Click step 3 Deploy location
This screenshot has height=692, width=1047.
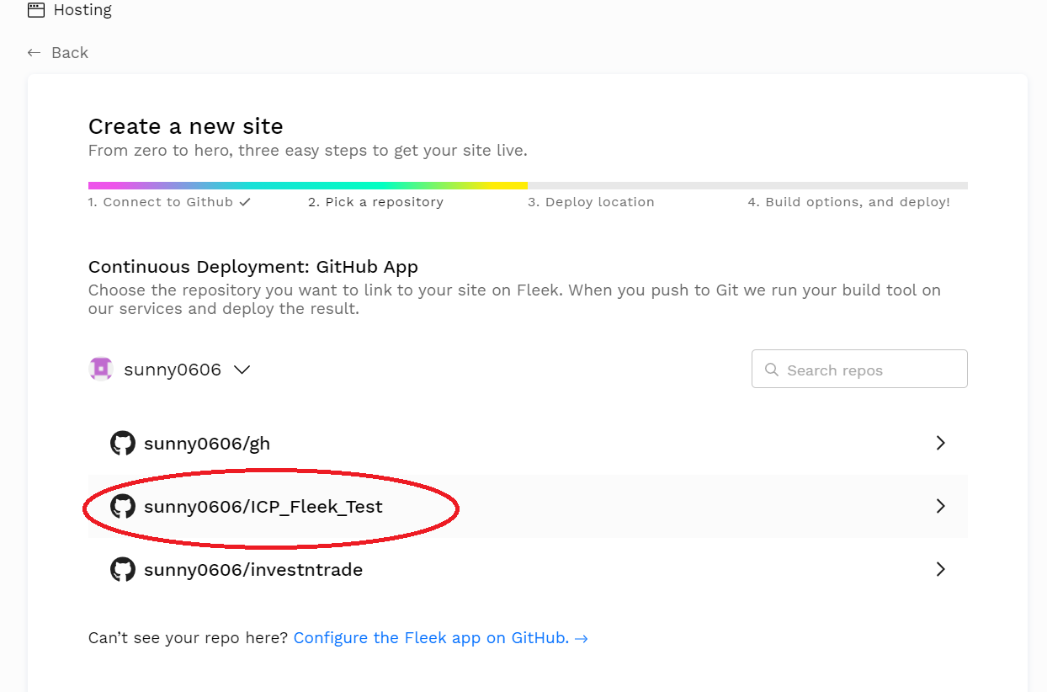(591, 202)
